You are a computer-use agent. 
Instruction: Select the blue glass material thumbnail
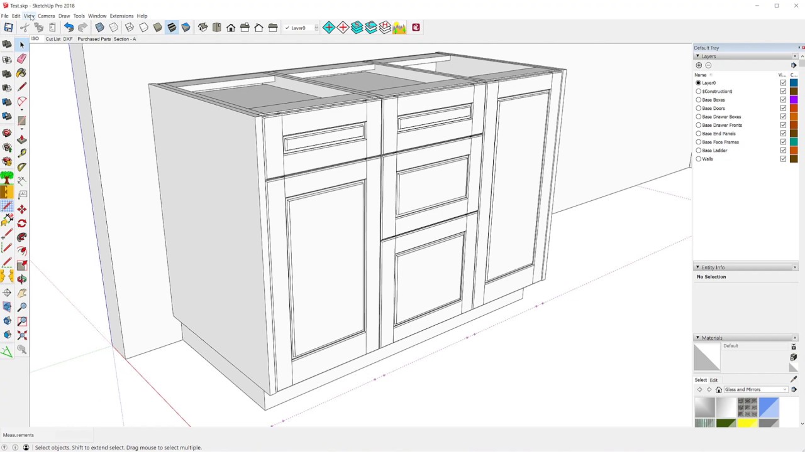769,407
